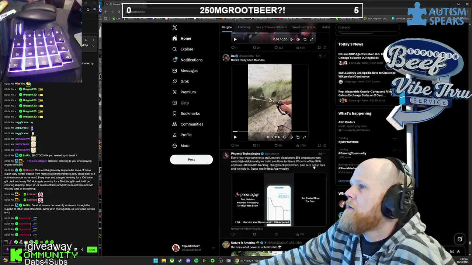
Task: Open #GamingCommunity trending topic
Action: coord(352,153)
